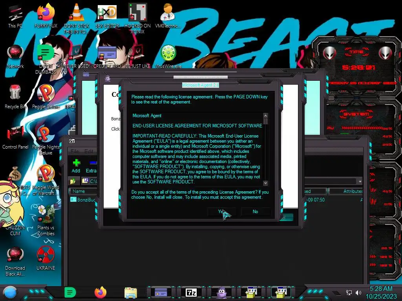Select the BonziBuddy file row in 7-Zip
402x301 pixels.
83,199
